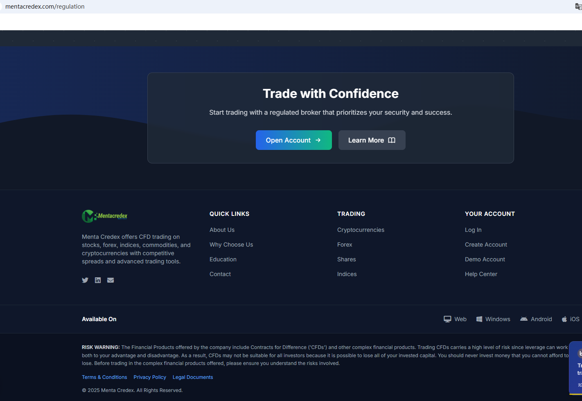This screenshot has width=582, height=401.
Task: Open the LinkedIn social icon
Action: 98,280
